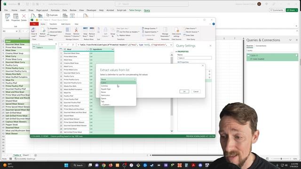This screenshot has height=169, width=301.
Task: Select Semicolon delimiter option
Action: pyautogui.click(x=118, y=95)
